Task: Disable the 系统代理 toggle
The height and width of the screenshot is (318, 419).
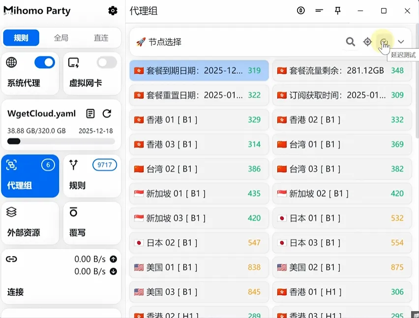Action: 44,62
